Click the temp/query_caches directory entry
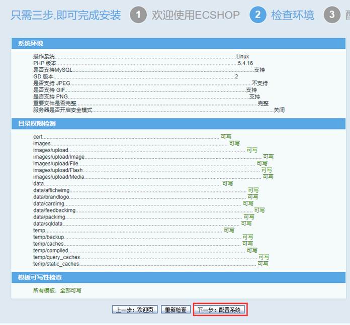This screenshot has height=325, width=350. point(56,257)
